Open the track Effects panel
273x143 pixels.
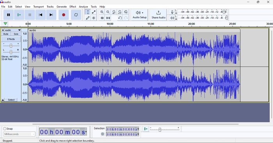(x=11, y=39)
